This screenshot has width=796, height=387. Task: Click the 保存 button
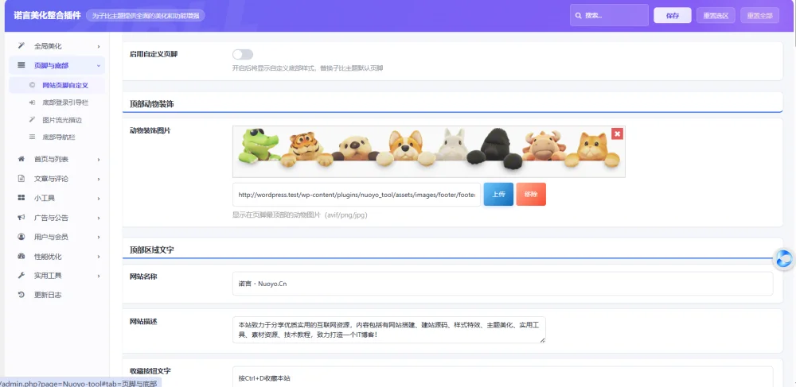(x=672, y=16)
